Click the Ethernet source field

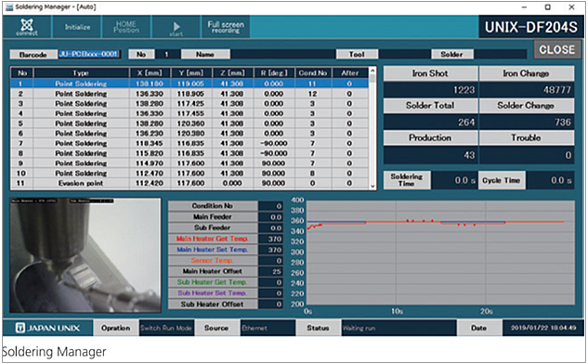click(x=268, y=328)
